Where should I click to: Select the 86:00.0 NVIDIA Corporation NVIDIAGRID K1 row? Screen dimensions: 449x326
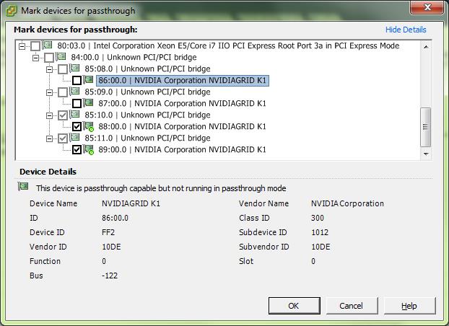tap(183, 81)
